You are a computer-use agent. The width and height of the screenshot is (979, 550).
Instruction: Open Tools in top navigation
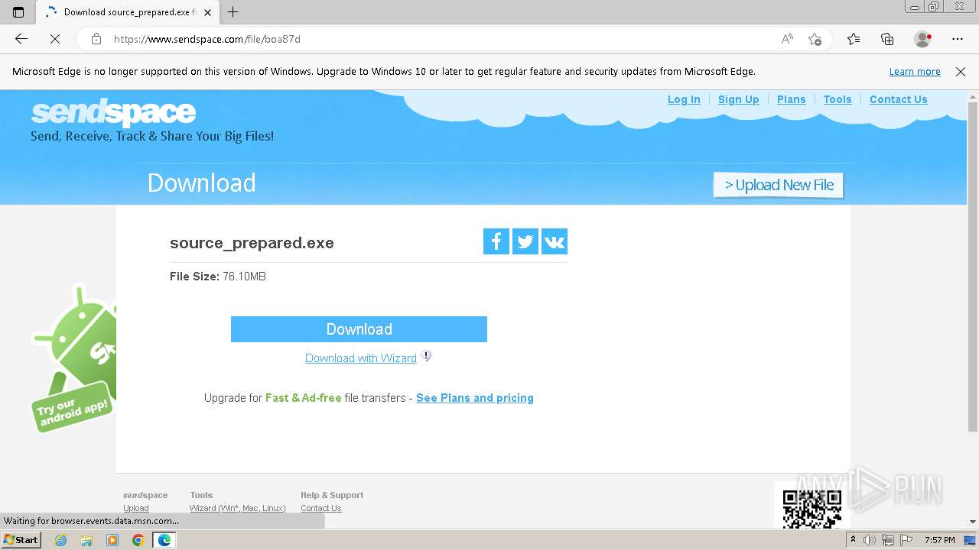[838, 99]
